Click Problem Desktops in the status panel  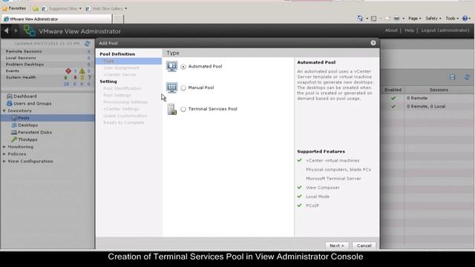(x=24, y=65)
